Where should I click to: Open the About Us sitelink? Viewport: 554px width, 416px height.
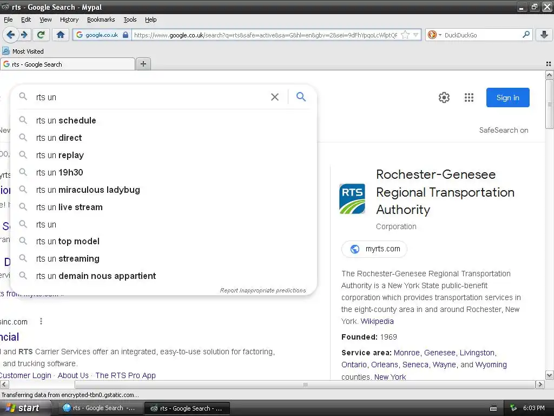[x=73, y=375]
